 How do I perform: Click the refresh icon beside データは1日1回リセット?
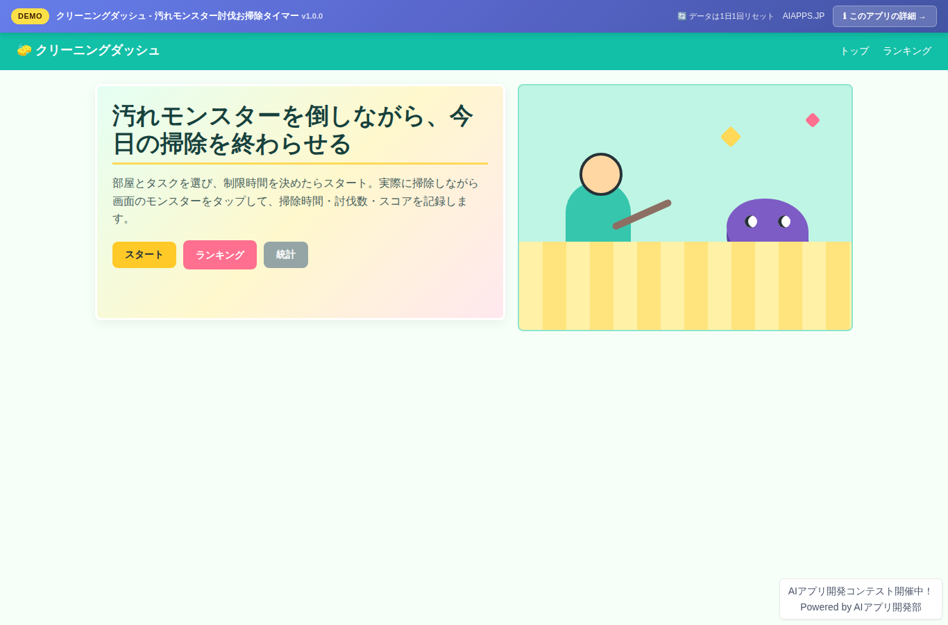tap(682, 16)
